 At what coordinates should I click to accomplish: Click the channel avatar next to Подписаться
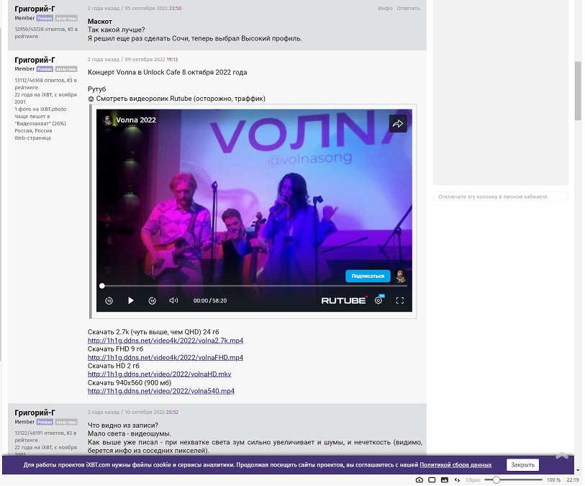(400, 276)
